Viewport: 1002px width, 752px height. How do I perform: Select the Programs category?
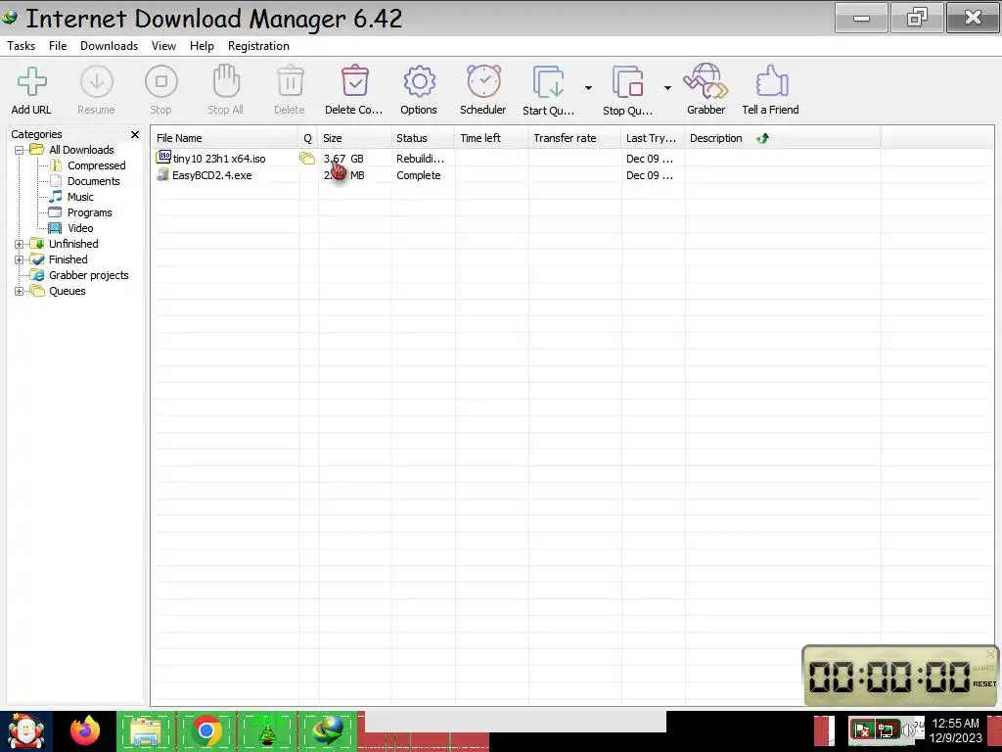(x=89, y=212)
